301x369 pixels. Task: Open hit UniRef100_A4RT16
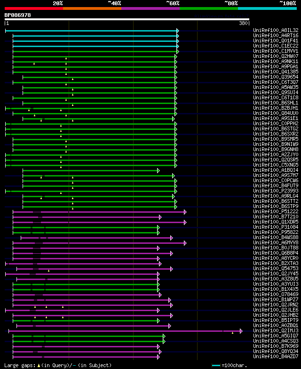(x=276, y=36)
